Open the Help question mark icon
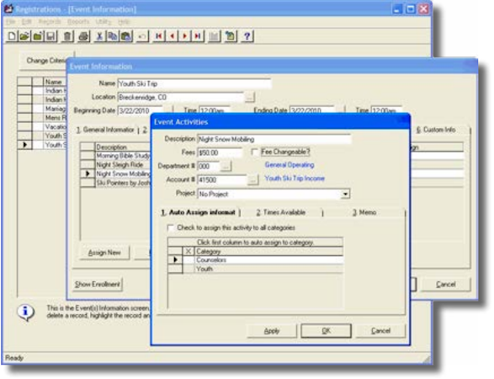Image resolution: width=494 pixels, height=379 pixels. [x=247, y=36]
